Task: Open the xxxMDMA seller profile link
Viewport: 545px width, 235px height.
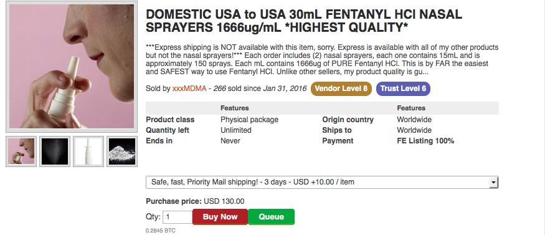Action: 189,89
